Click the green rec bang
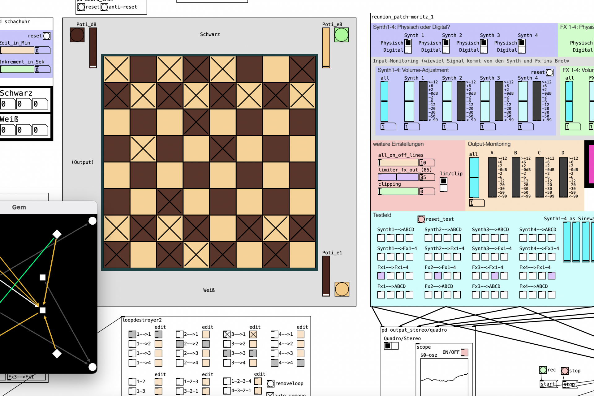This screenshot has width=594, height=396. [x=543, y=370]
